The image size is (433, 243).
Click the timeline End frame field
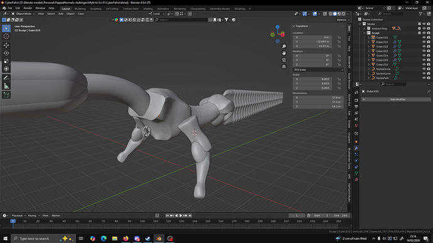(x=341, y=215)
